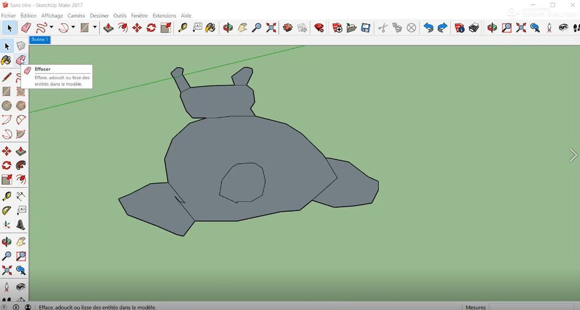Expand the right-side tray arrow

coord(573,155)
